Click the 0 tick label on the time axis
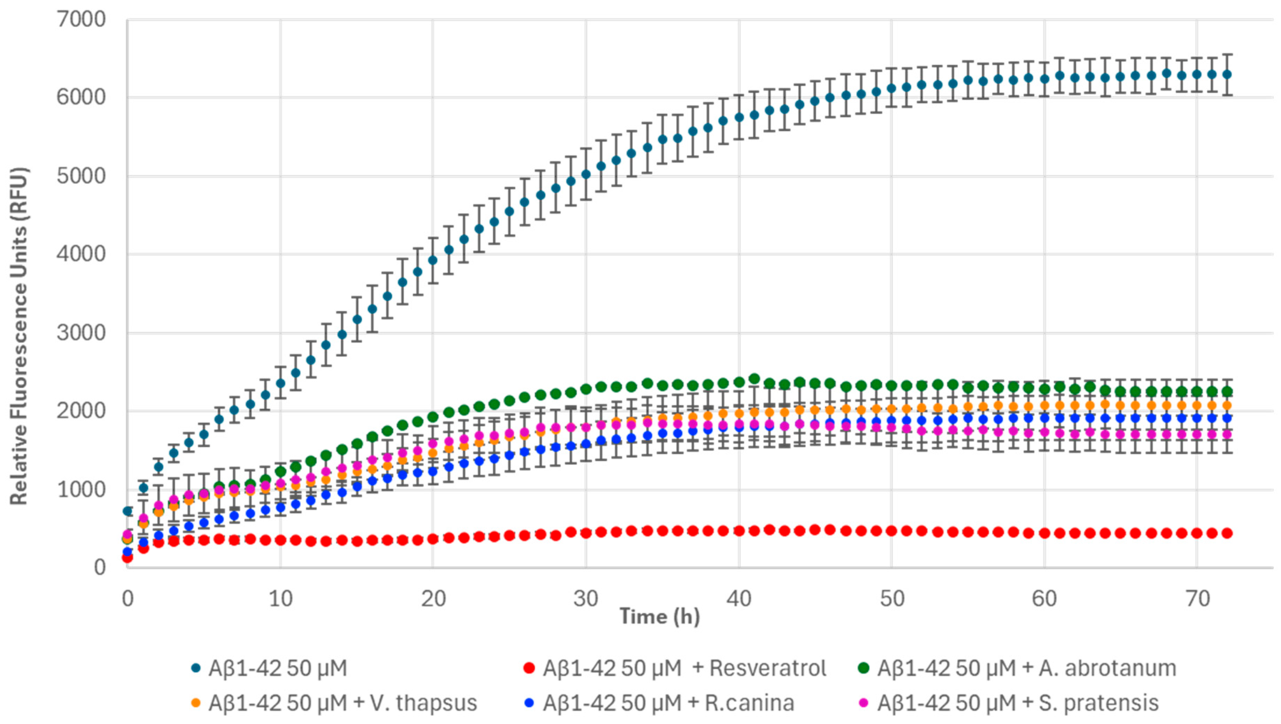Screen dimensions: 1281x724 coord(127,599)
